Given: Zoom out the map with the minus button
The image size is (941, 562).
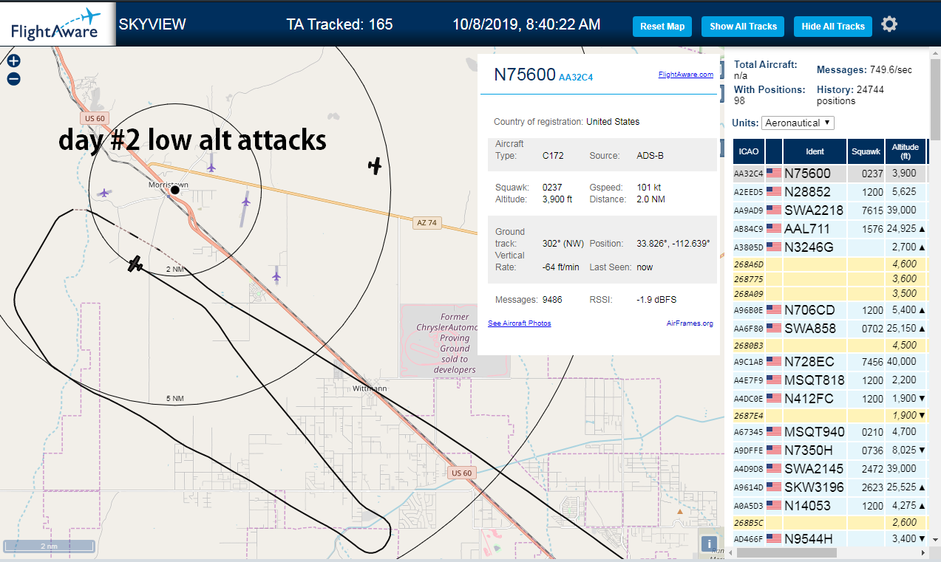Looking at the screenshot, I should 13,79.
